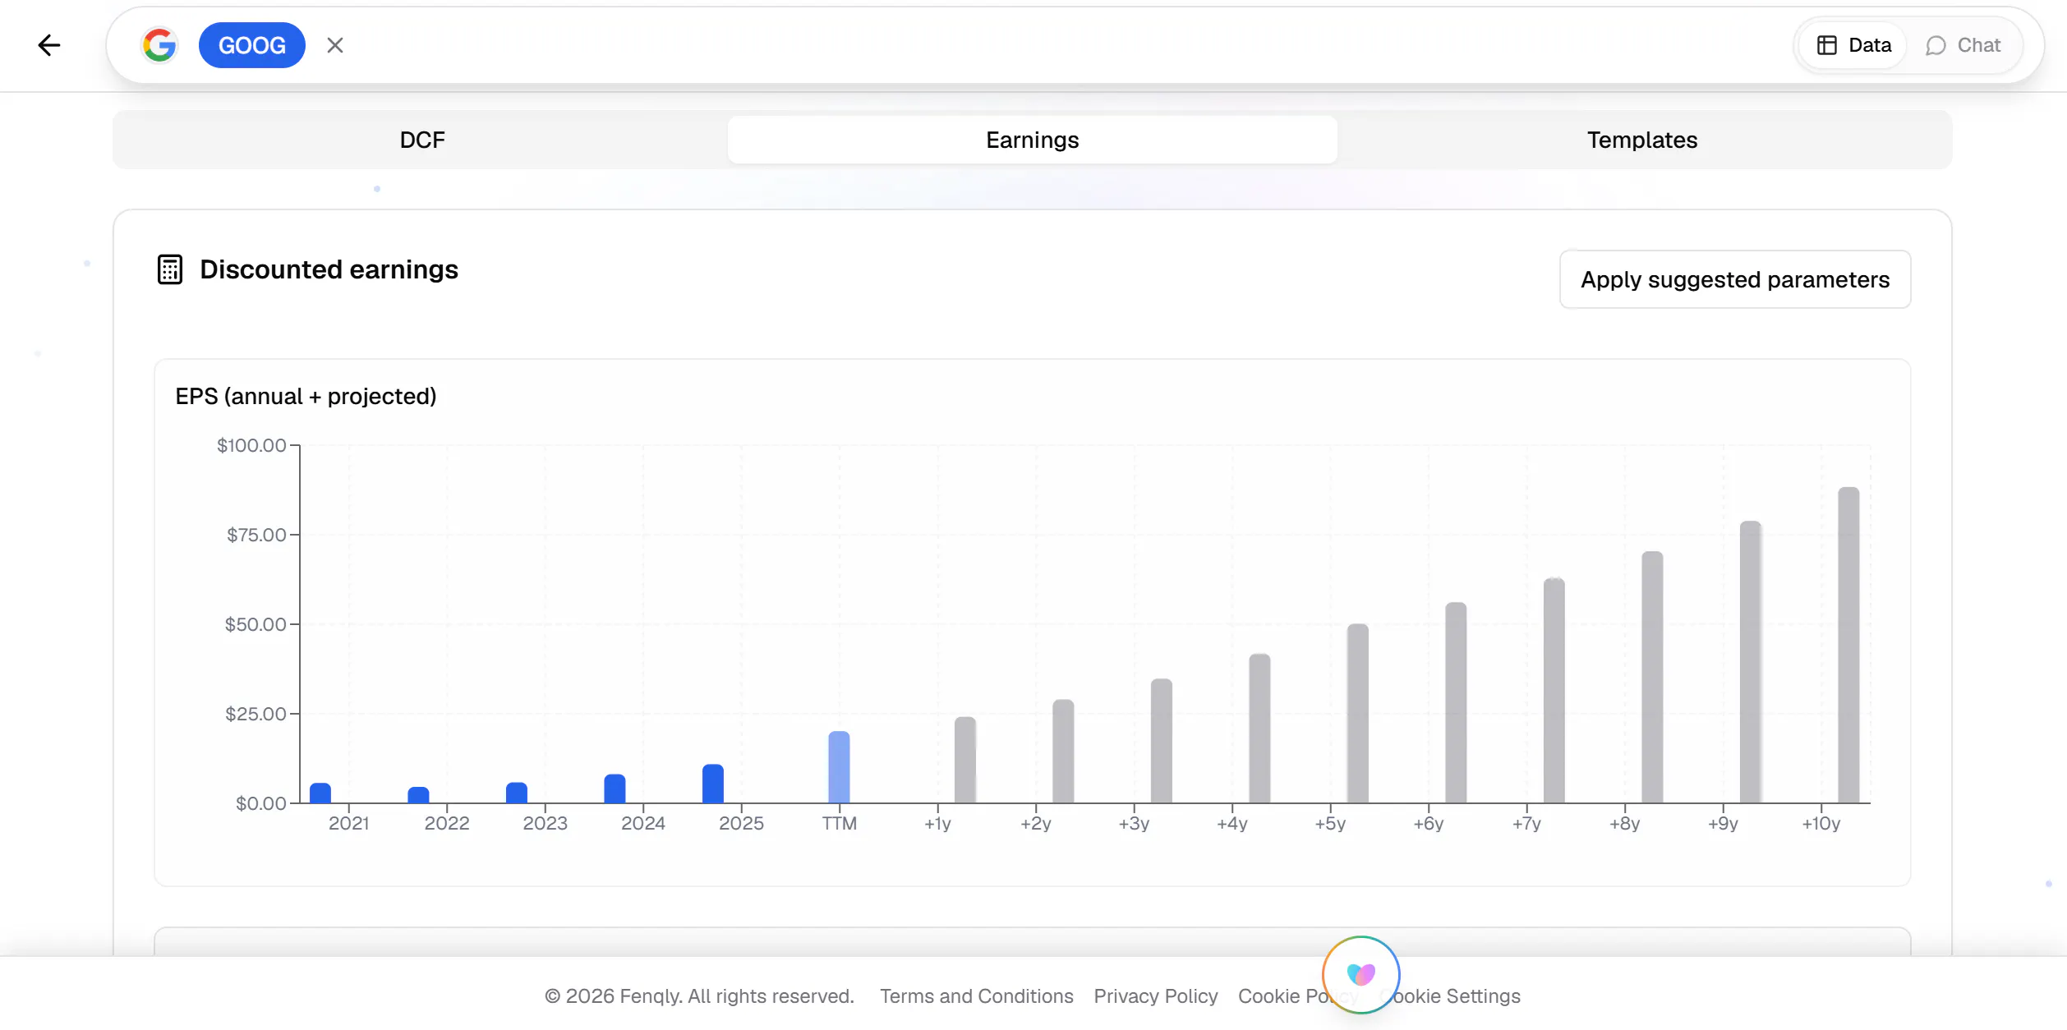This screenshot has width=2067, height=1030.
Task: Click the +3y projected EPS bar
Action: click(x=1162, y=741)
